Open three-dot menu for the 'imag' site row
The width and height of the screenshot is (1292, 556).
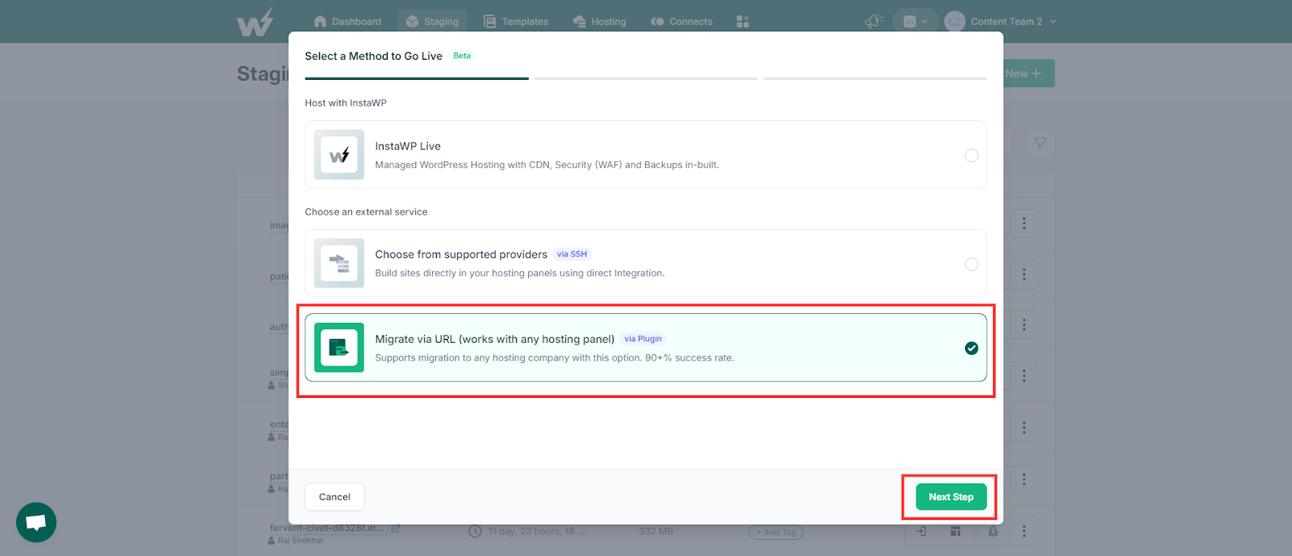[1024, 224]
